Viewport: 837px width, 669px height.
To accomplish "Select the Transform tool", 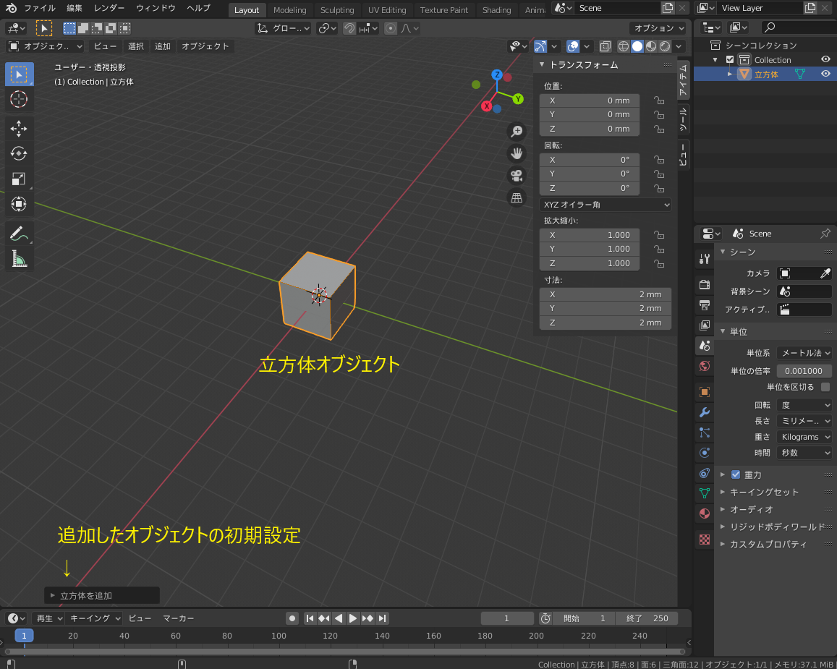I will pos(20,204).
